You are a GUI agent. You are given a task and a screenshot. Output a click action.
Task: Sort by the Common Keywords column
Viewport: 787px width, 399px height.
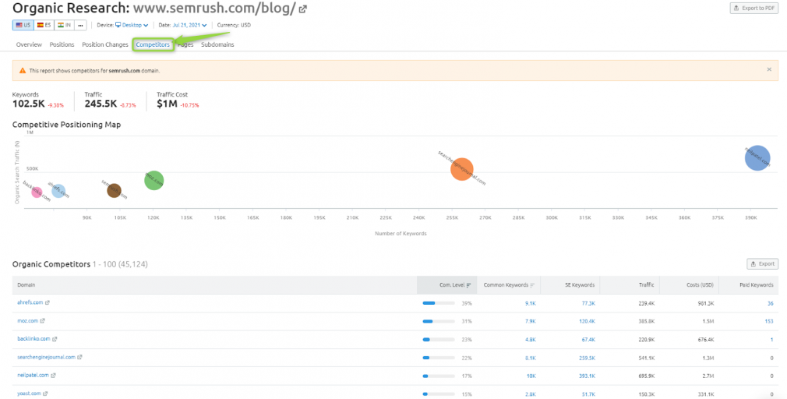[x=509, y=285]
